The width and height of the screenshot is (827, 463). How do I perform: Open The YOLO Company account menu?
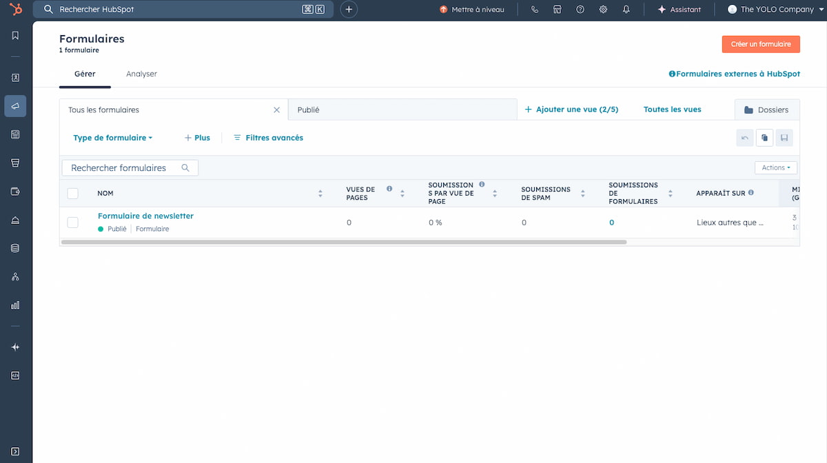click(776, 10)
